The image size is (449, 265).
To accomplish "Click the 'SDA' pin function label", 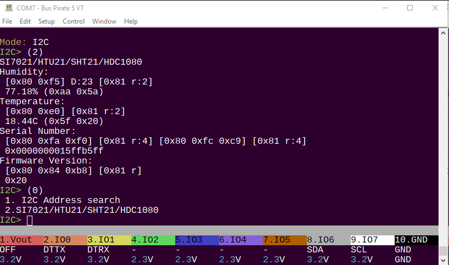I will [x=315, y=250].
